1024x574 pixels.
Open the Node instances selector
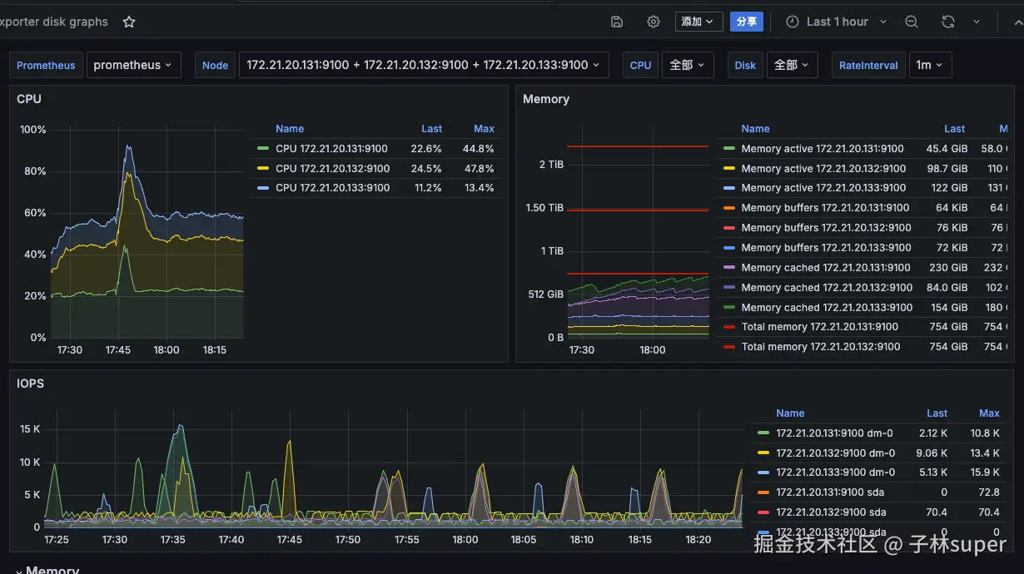tap(424, 65)
